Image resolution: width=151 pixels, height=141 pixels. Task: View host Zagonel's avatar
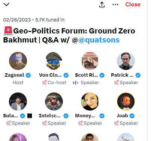[x=18, y=61]
